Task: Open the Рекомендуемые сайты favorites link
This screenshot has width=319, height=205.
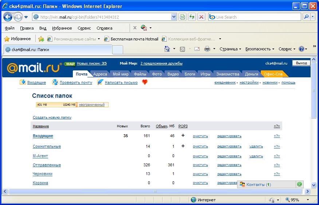Action: (x=73, y=39)
